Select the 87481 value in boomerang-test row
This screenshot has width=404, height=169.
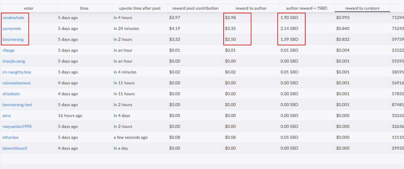click(397, 105)
